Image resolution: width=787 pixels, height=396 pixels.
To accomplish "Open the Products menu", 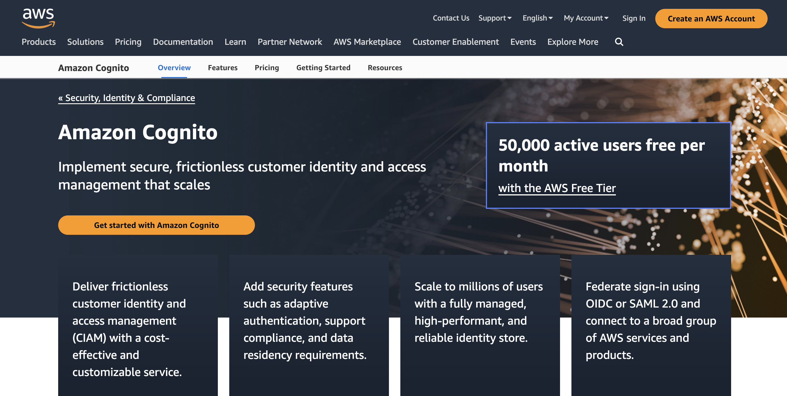I will pos(38,42).
